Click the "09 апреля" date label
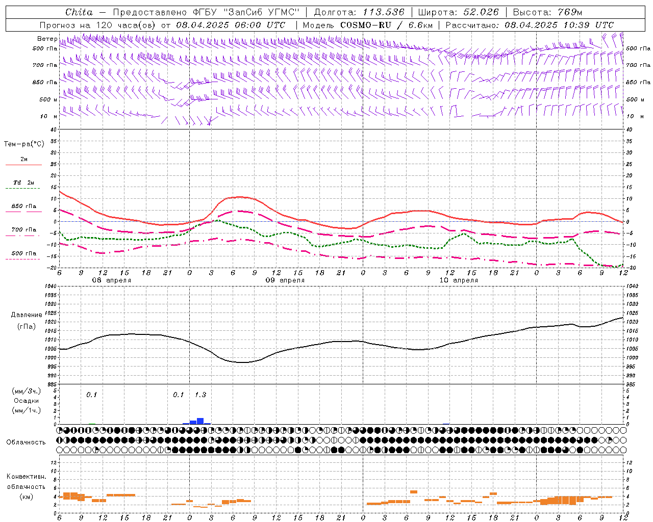Screen dimensions: 653x522 [285, 280]
